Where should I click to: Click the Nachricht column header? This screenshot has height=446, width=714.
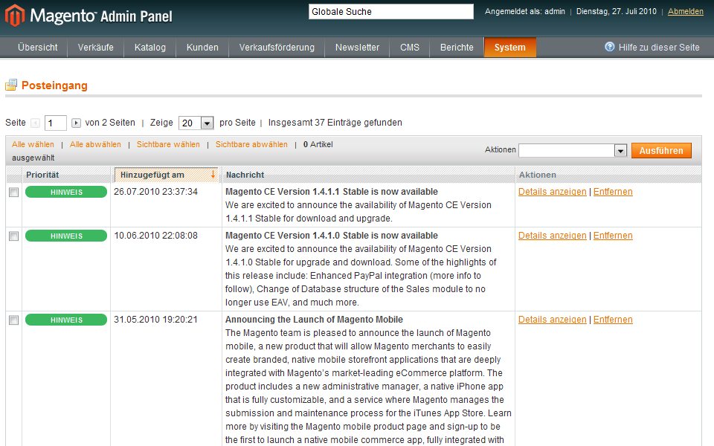click(x=245, y=175)
